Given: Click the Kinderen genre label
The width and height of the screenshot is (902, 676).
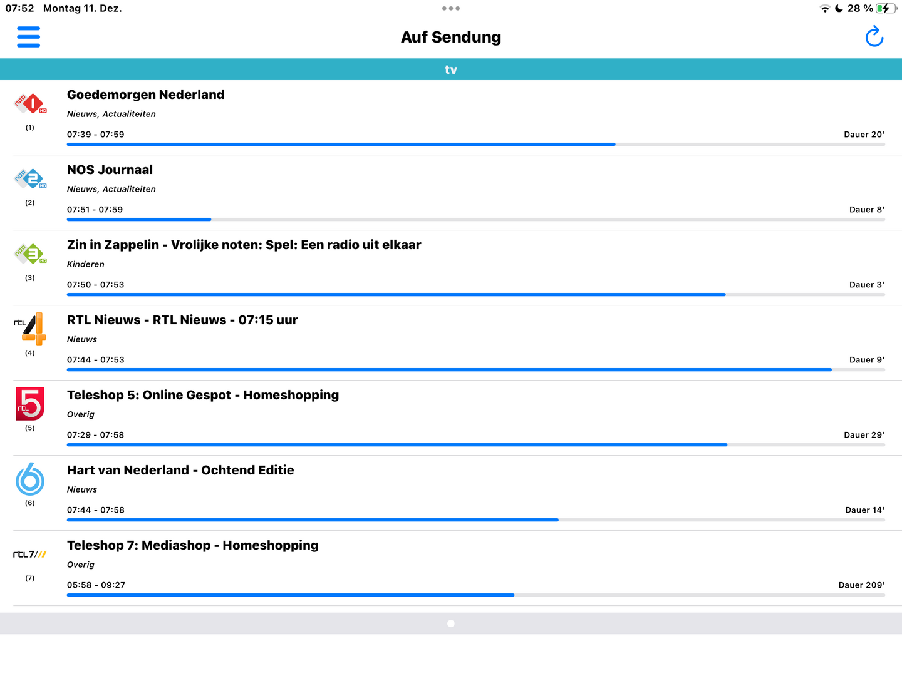Looking at the screenshot, I should (x=86, y=264).
